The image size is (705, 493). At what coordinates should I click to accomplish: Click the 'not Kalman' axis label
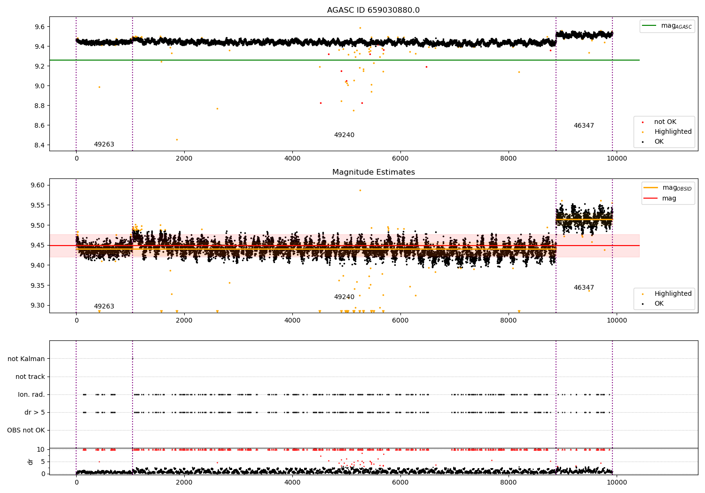click(26, 359)
